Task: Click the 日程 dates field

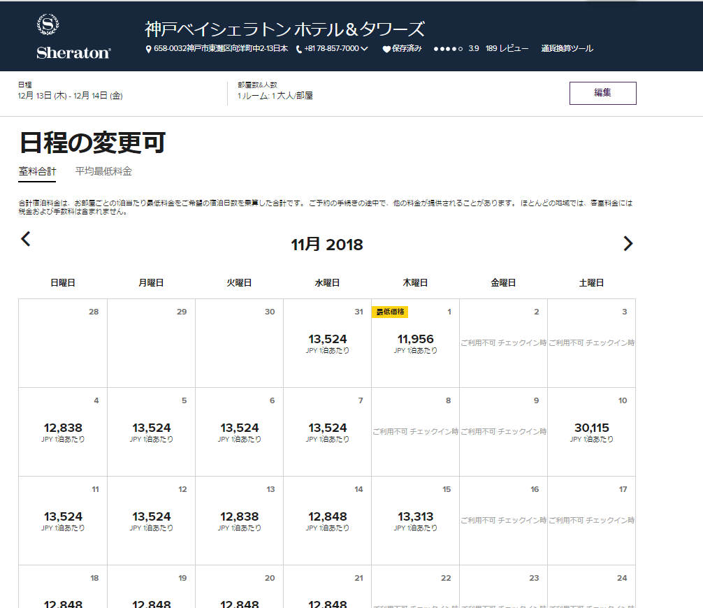Action: [x=71, y=91]
